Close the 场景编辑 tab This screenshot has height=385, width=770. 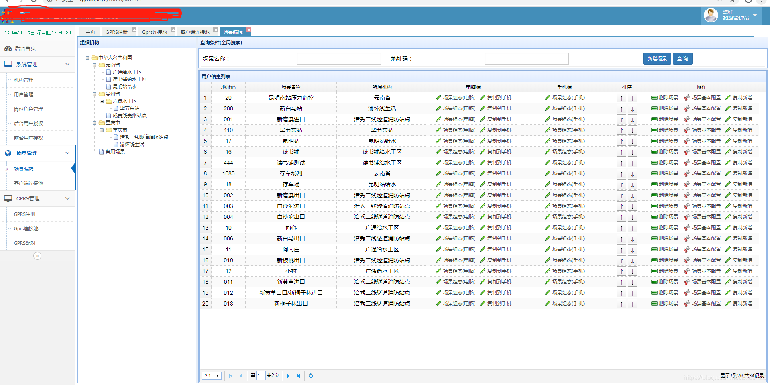point(249,29)
